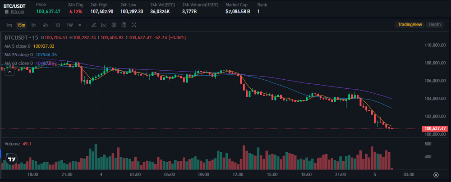This screenshot has width=451, height=182.
Task: Click the TradingView logo on chart
Action: 12,159
